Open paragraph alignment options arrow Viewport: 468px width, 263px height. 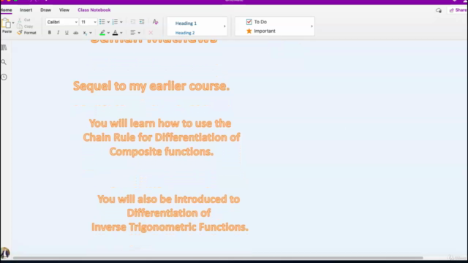[x=139, y=33]
